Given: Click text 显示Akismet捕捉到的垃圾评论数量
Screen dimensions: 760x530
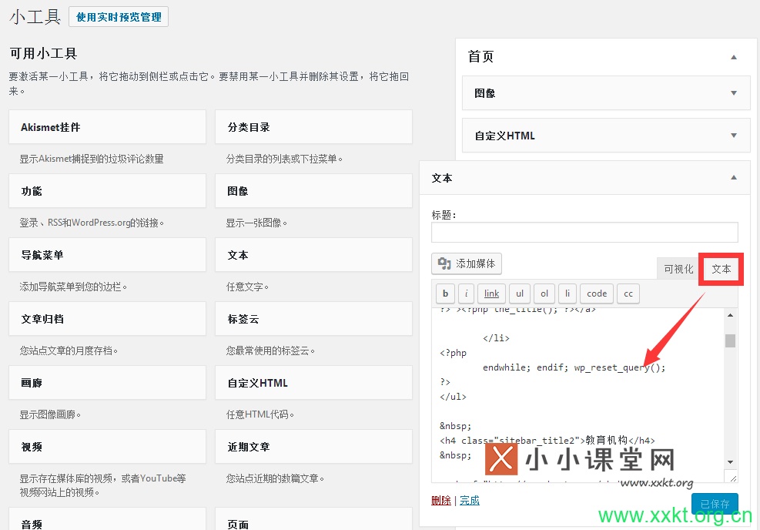Looking at the screenshot, I should click(x=92, y=159).
